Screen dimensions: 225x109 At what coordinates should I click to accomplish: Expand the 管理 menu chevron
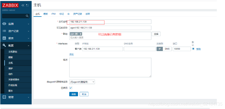tap(28, 97)
